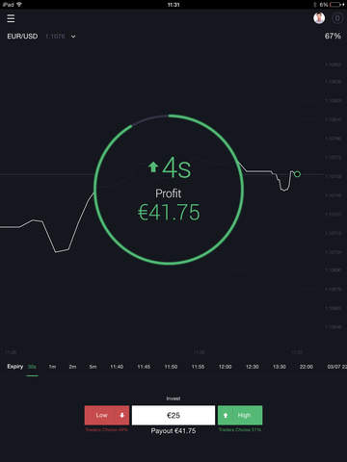Open the hamburger menu
The width and height of the screenshot is (347, 462).
pos(11,18)
